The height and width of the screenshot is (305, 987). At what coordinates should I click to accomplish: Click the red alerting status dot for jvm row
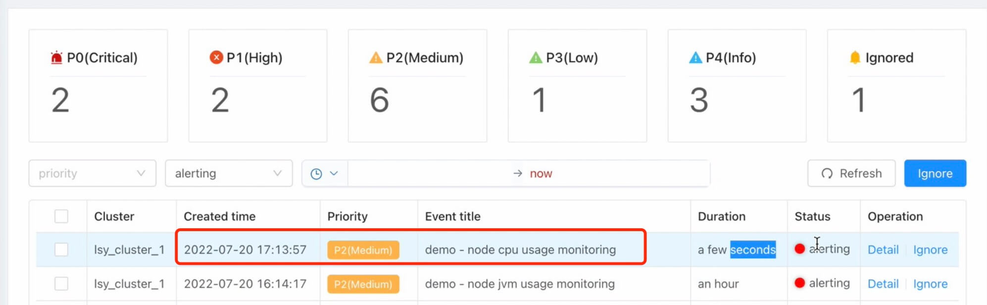pos(799,283)
